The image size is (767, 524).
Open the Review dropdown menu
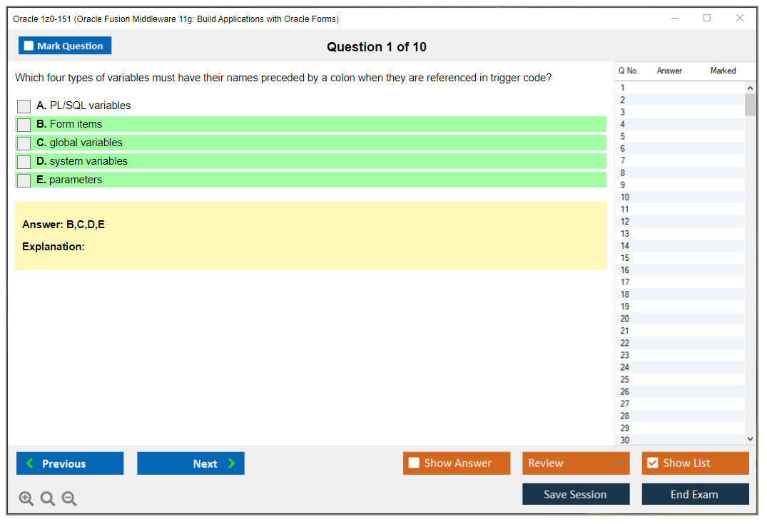click(x=576, y=463)
